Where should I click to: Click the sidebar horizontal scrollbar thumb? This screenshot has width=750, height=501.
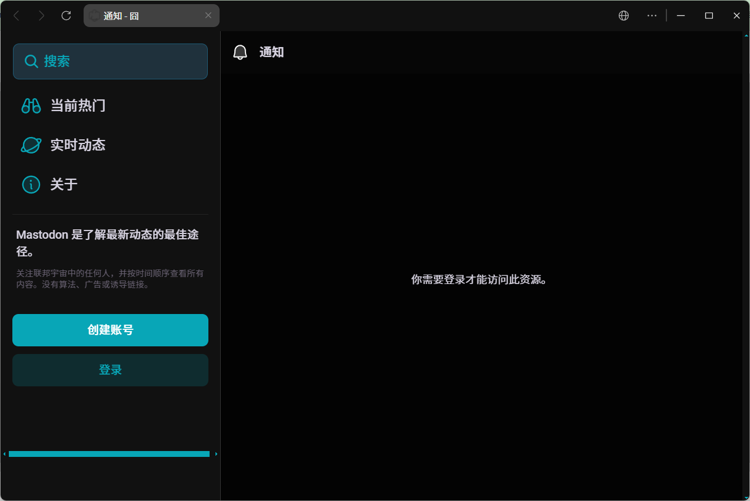click(109, 454)
